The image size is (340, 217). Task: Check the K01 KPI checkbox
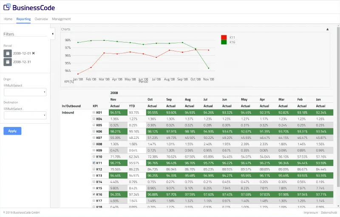point(94,113)
